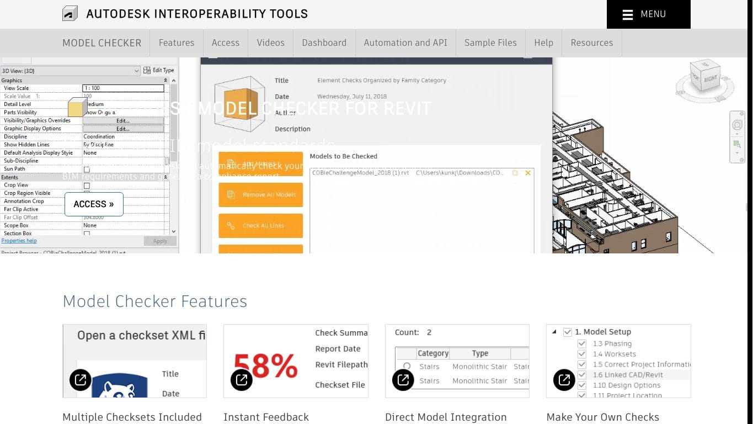This screenshot has width=753, height=424.
Task: Toggle the Crop View checkbox
Action: (x=87, y=185)
